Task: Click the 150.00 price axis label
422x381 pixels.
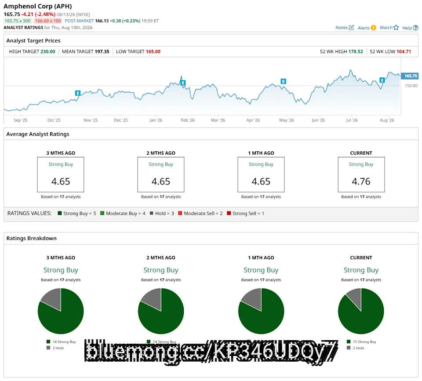Action: 411,86
